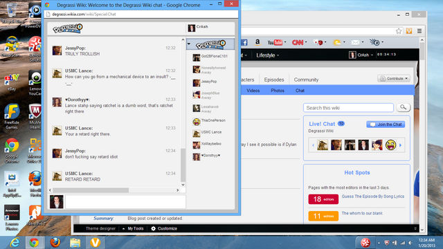443x249 pixels.
Task: Click the Search this wiki field
Action: click(x=348, y=108)
